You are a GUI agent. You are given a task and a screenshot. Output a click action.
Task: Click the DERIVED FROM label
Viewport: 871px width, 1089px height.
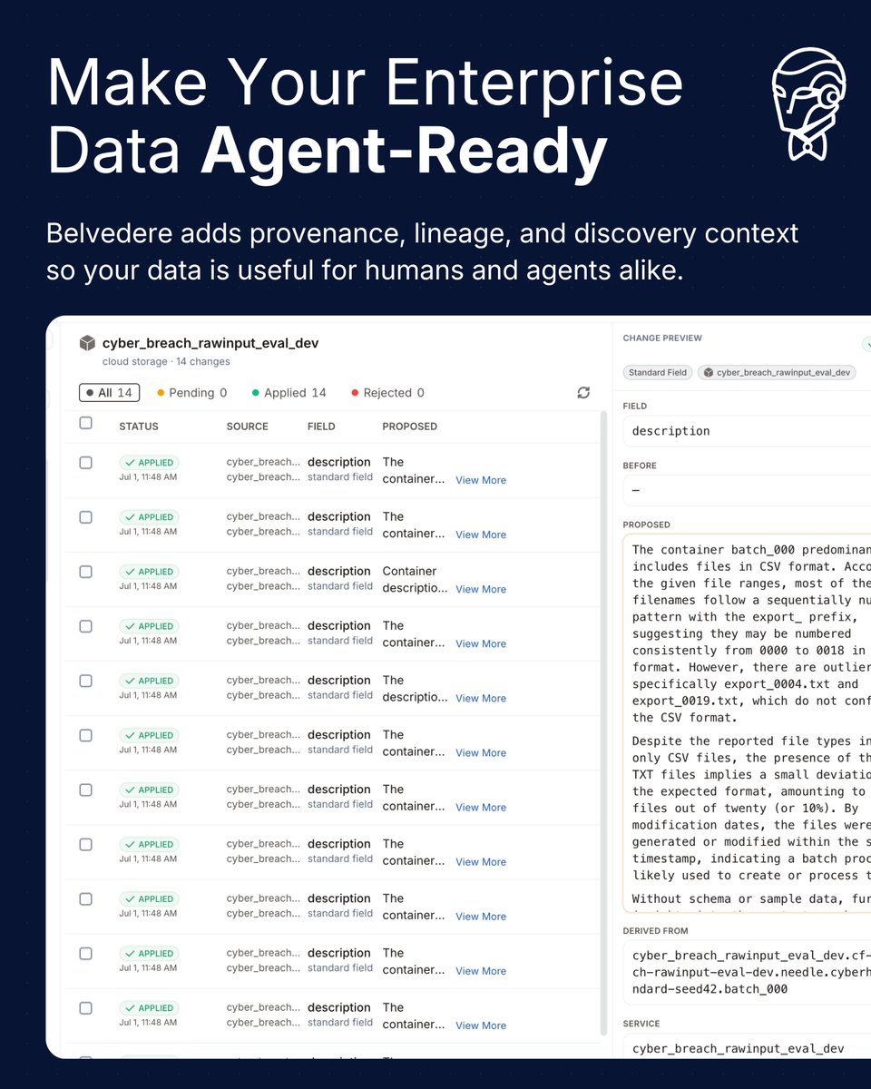coord(655,930)
